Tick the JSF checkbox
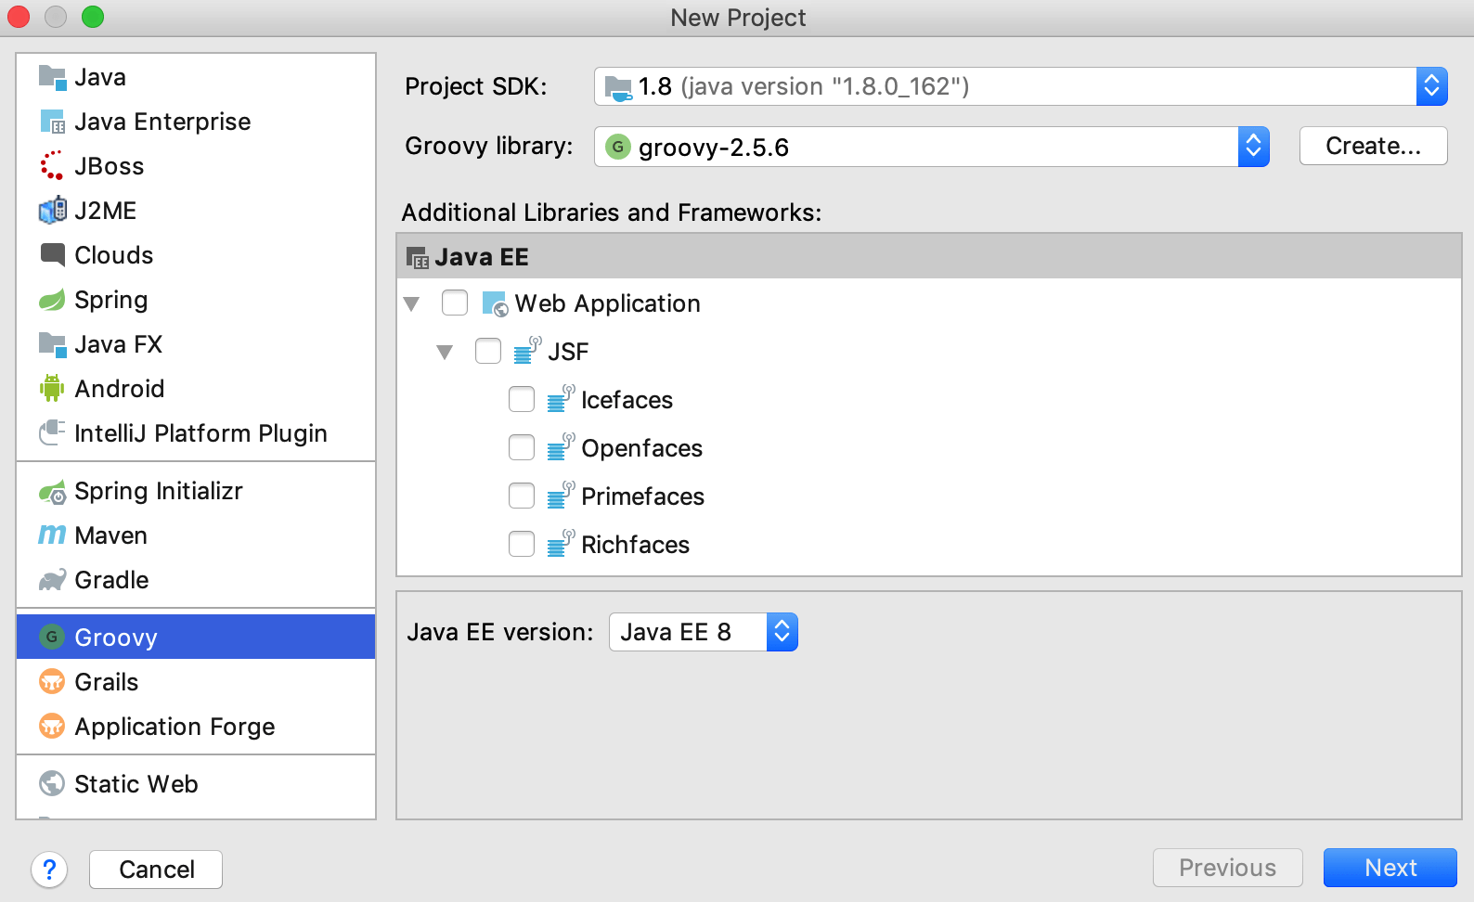Screen dimensions: 1474x902 coord(488,351)
